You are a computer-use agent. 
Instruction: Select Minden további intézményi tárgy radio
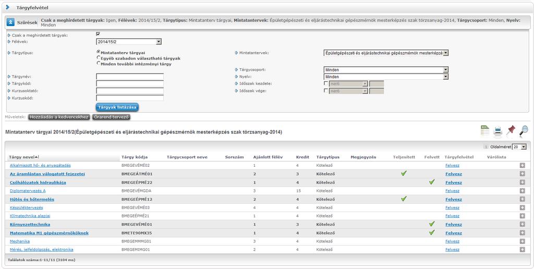[x=99, y=63]
